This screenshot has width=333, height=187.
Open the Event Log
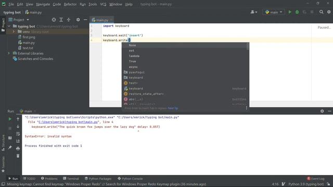316,179
